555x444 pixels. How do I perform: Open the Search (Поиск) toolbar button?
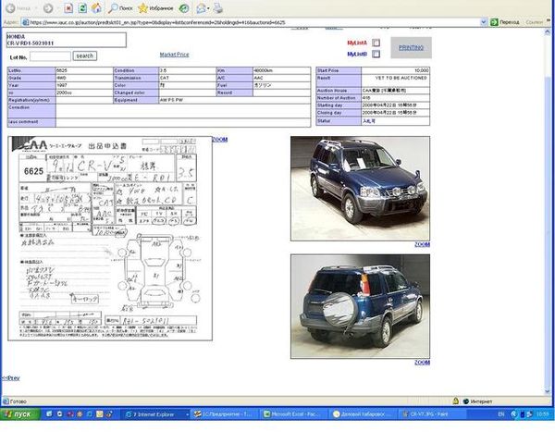click(x=120, y=8)
